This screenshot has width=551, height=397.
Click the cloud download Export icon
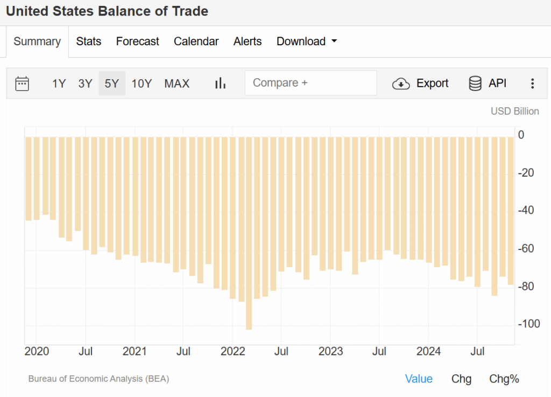[x=401, y=83]
